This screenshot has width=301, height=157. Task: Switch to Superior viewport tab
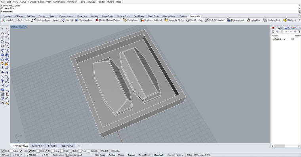pyautogui.click(x=38, y=146)
